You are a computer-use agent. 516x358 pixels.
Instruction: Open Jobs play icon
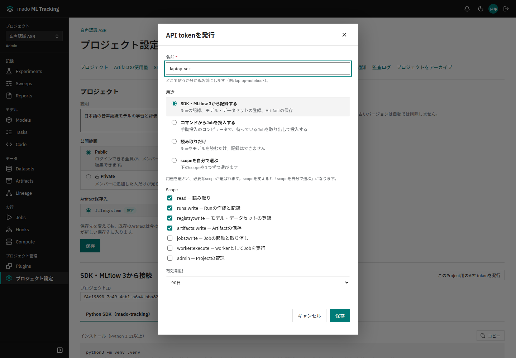[9, 217]
